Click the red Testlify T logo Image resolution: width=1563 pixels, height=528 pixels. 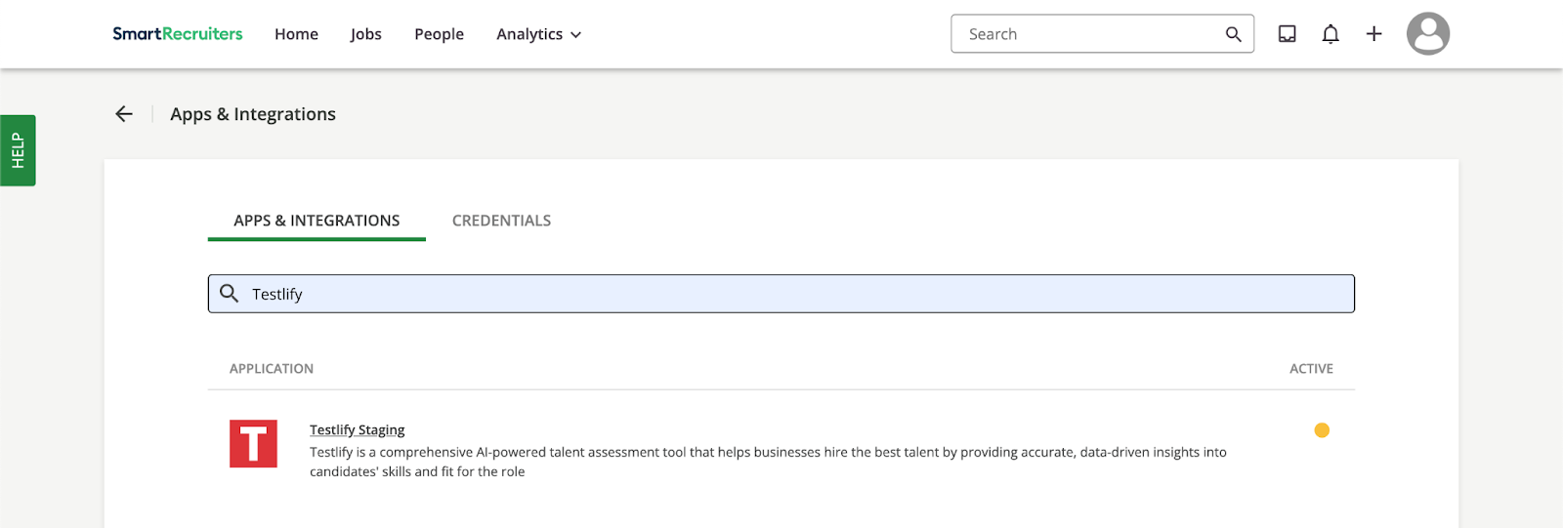click(x=253, y=444)
